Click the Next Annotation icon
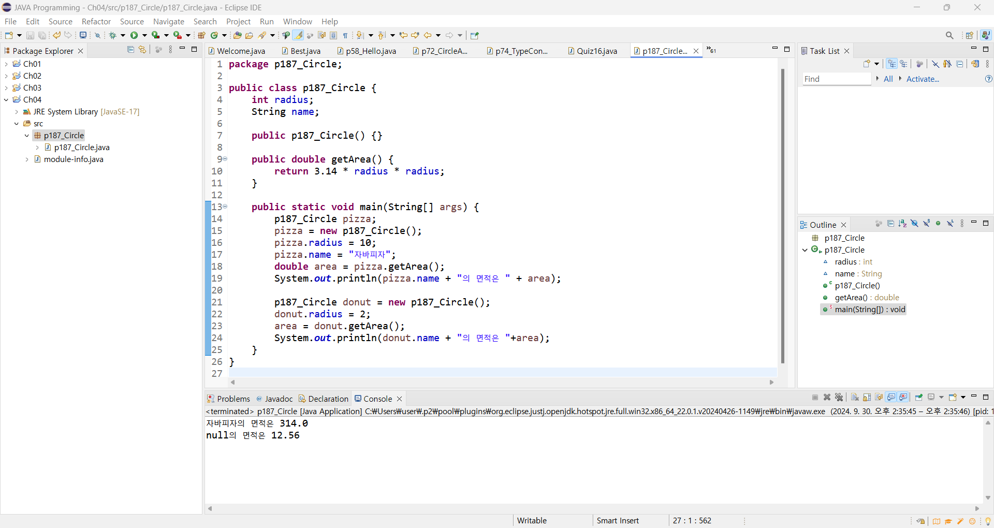 coord(360,35)
